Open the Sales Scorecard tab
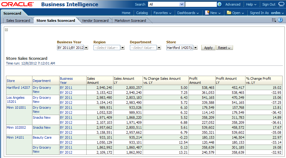Screen dimensions: 286x158 18,21
